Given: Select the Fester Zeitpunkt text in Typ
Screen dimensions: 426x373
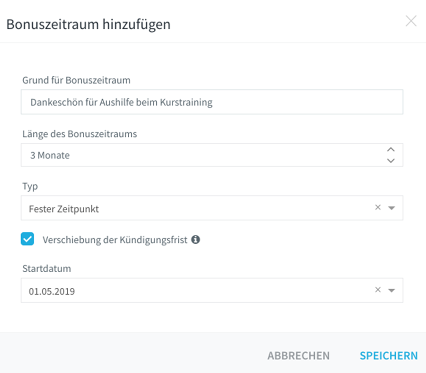Looking at the screenshot, I should click(64, 209).
